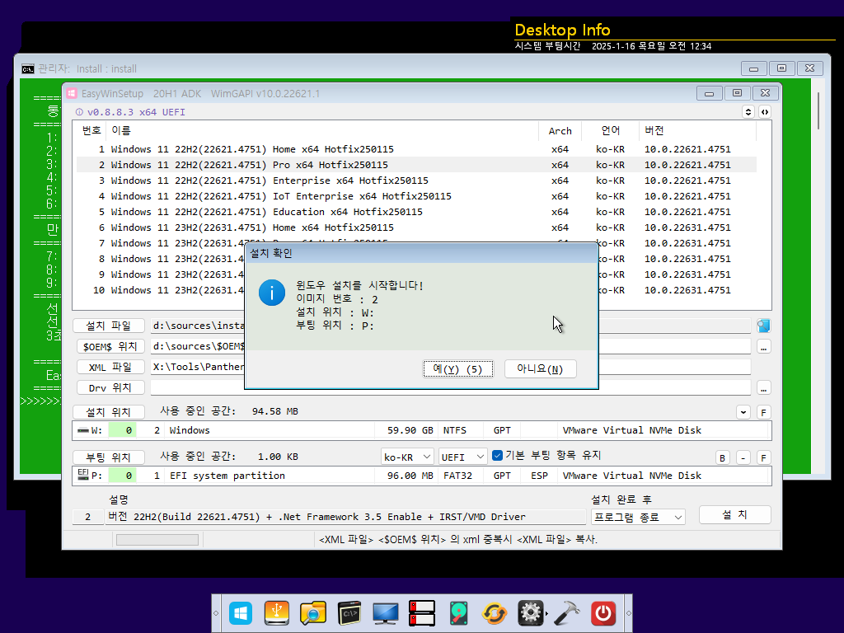This screenshot has width=844, height=633.
Task: Click the left-right arrows button above the list
Action: (x=765, y=112)
